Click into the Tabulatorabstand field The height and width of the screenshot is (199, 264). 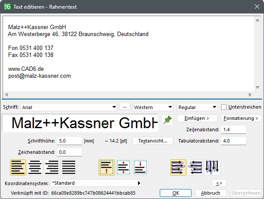[x=234, y=141]
